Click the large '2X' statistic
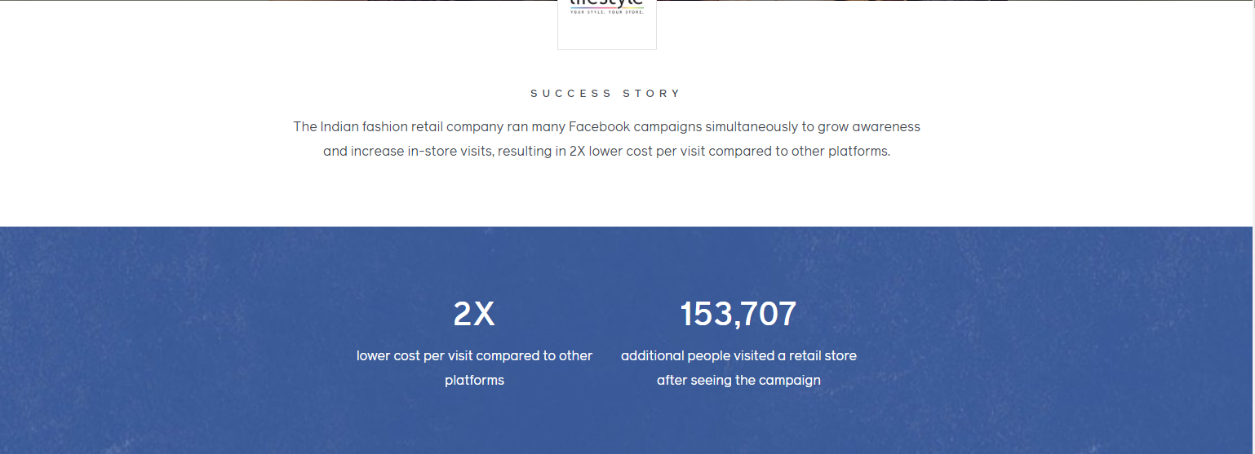 (474, 314)
